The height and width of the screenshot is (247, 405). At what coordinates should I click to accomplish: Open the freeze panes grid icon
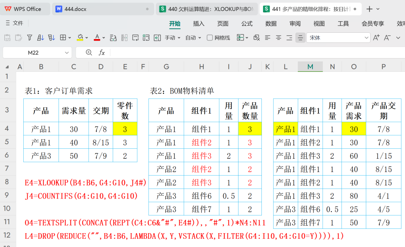pyautogui.click(x=240, y=37)
